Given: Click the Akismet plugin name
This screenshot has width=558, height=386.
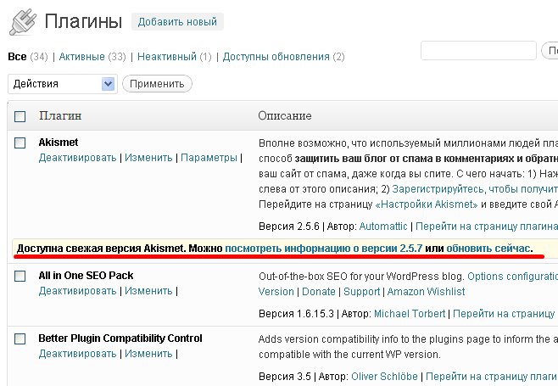Looking at the screenshot, I should (x=59, y=143).
